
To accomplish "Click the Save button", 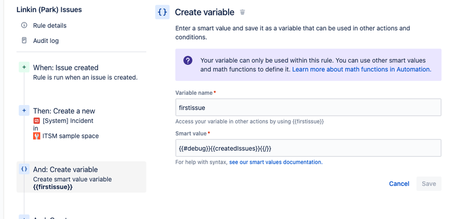I will pyautogui.click(x=429, y=184).
